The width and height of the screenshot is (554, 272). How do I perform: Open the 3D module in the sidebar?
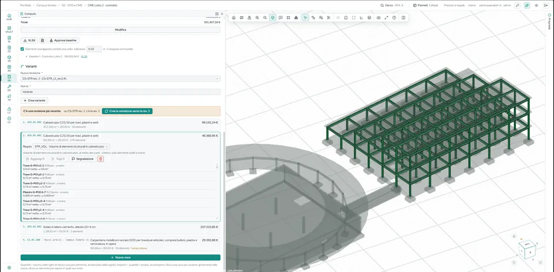coord(9,58)
